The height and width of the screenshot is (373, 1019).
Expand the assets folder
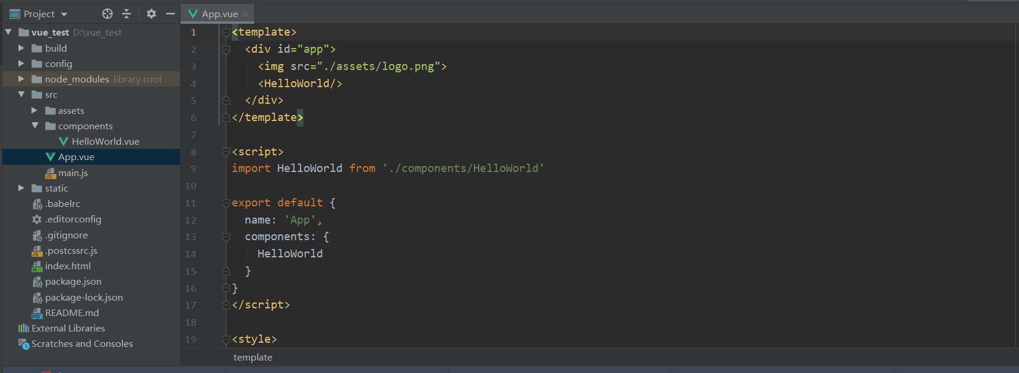[34, 110]
